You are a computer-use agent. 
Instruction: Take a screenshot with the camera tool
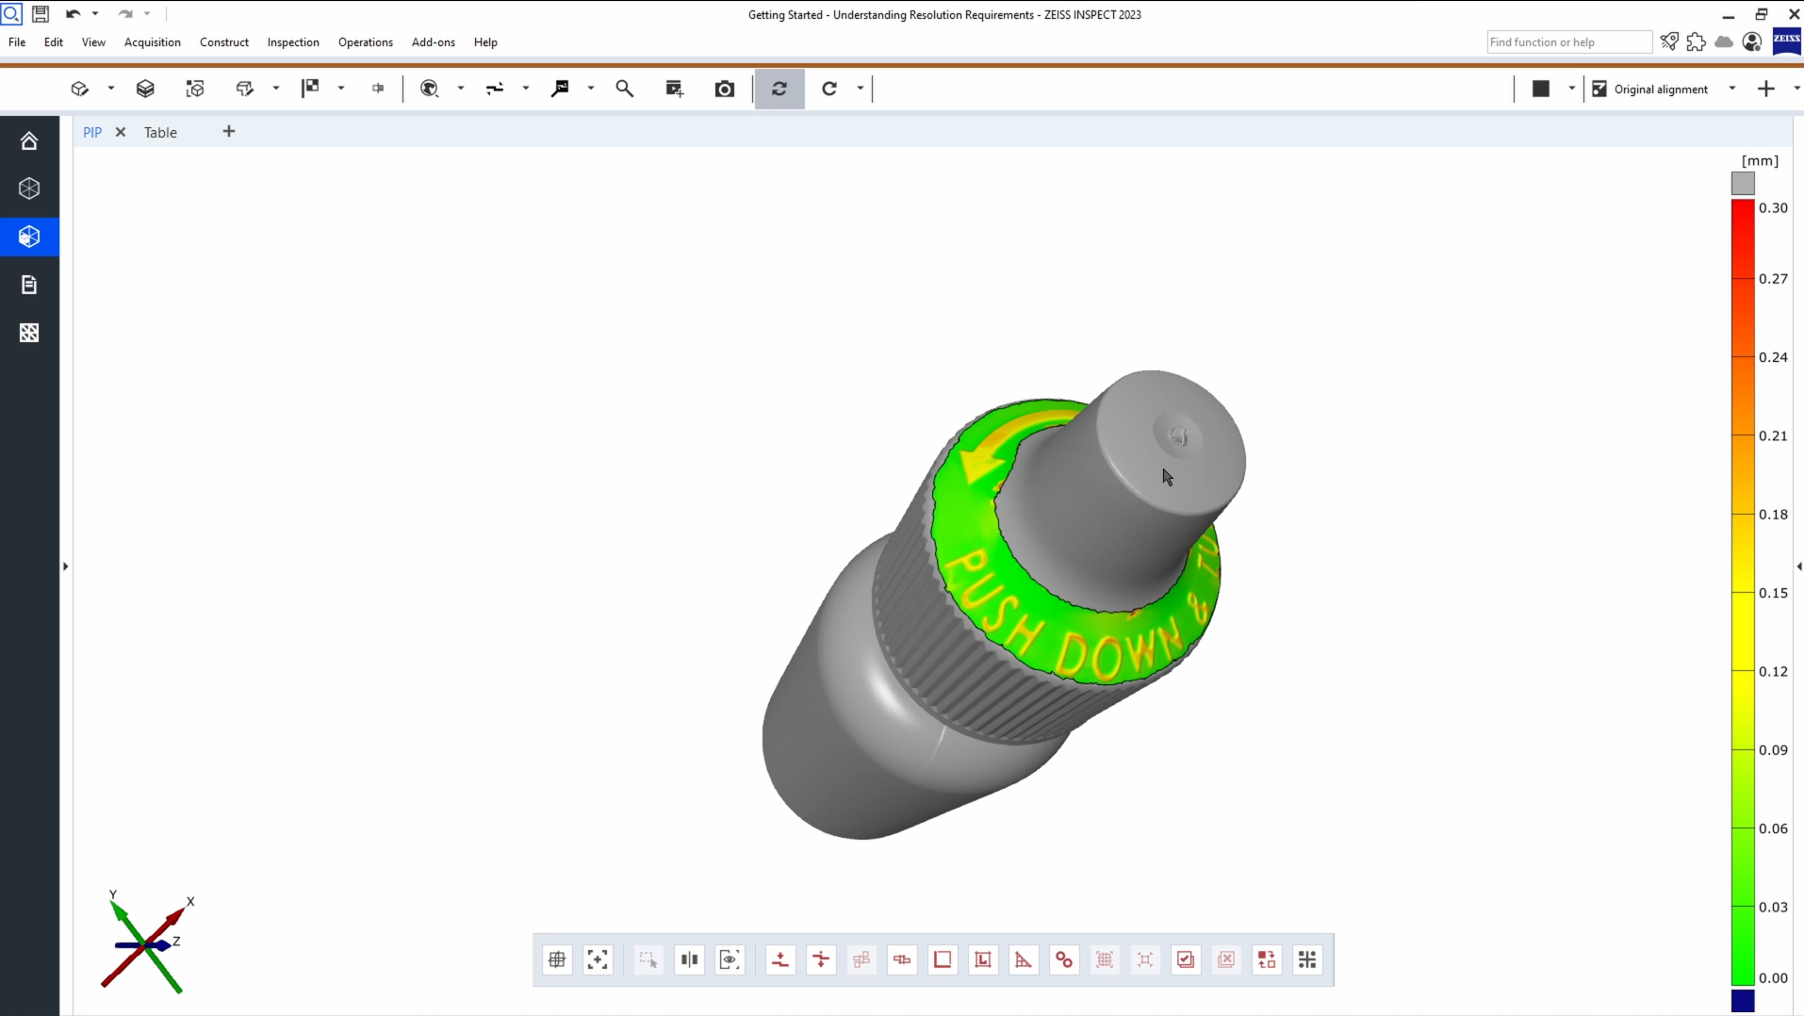724,89
